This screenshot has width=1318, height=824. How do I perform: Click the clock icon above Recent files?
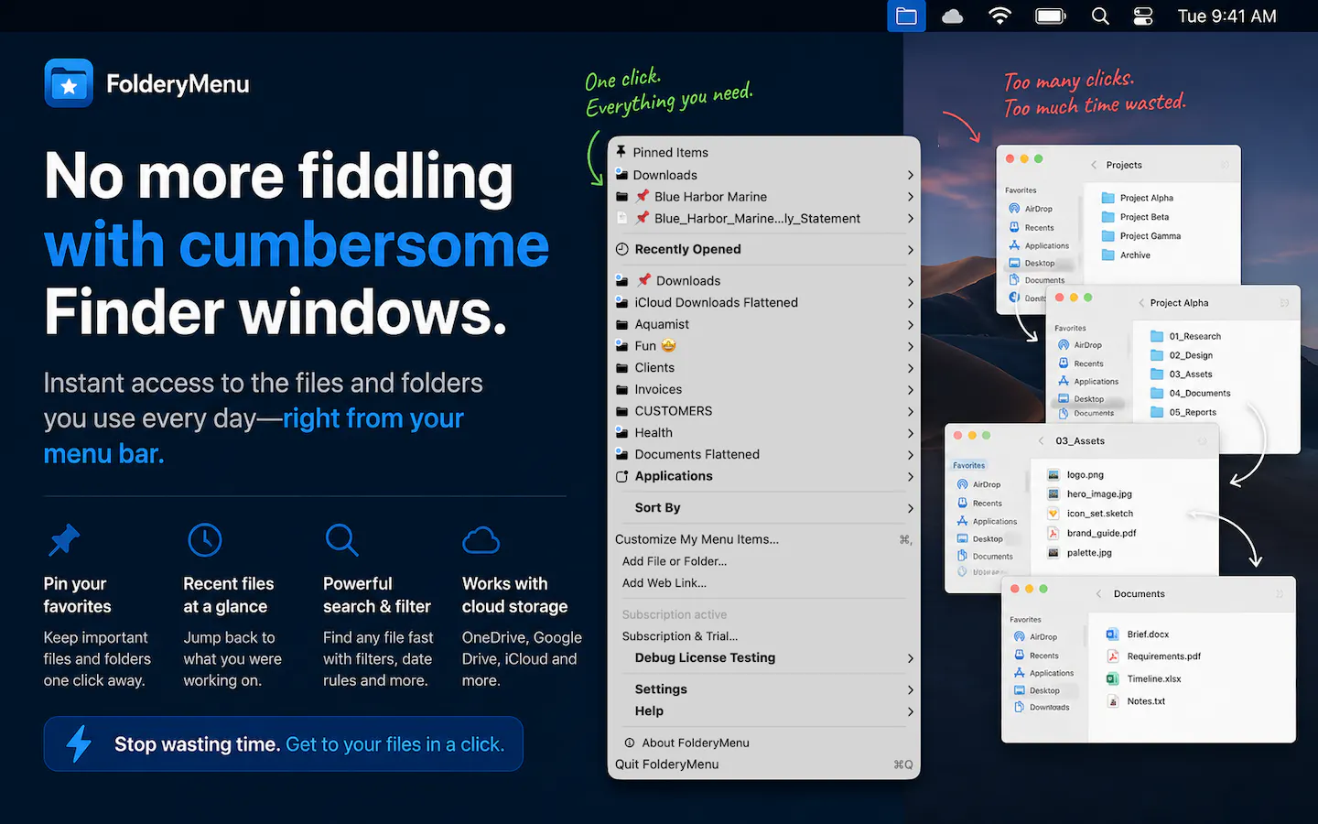[205, 540]
